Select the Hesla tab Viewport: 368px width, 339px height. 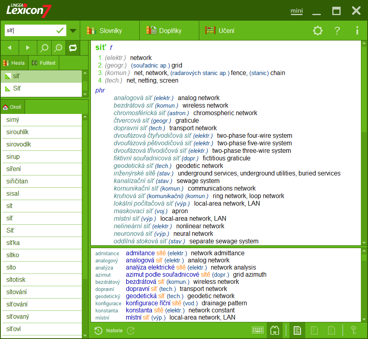pyautogui.click(x=14, y=63)
